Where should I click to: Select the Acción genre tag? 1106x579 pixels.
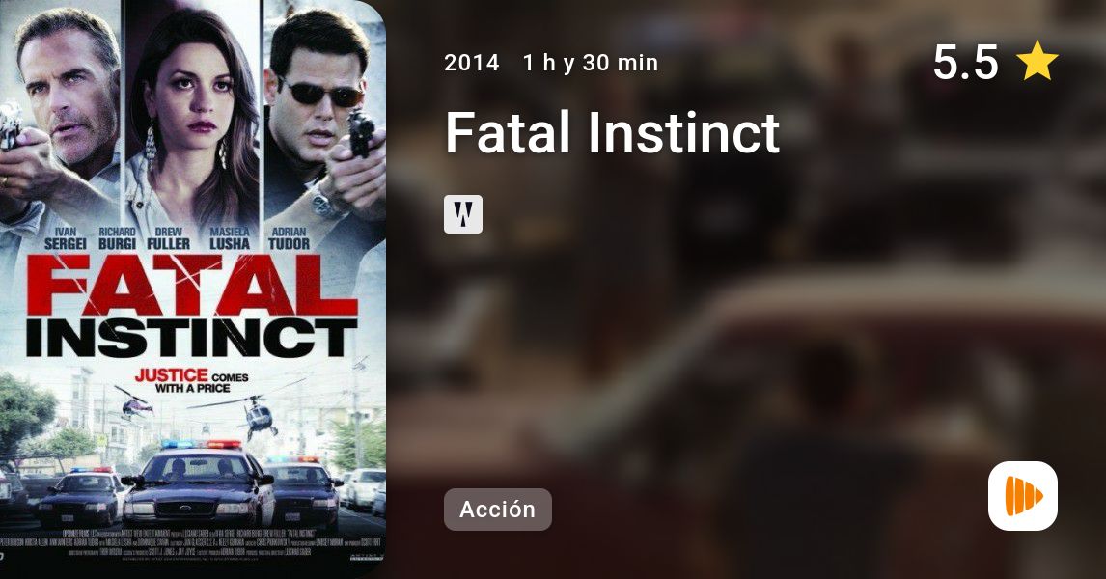tap(497, 510)
